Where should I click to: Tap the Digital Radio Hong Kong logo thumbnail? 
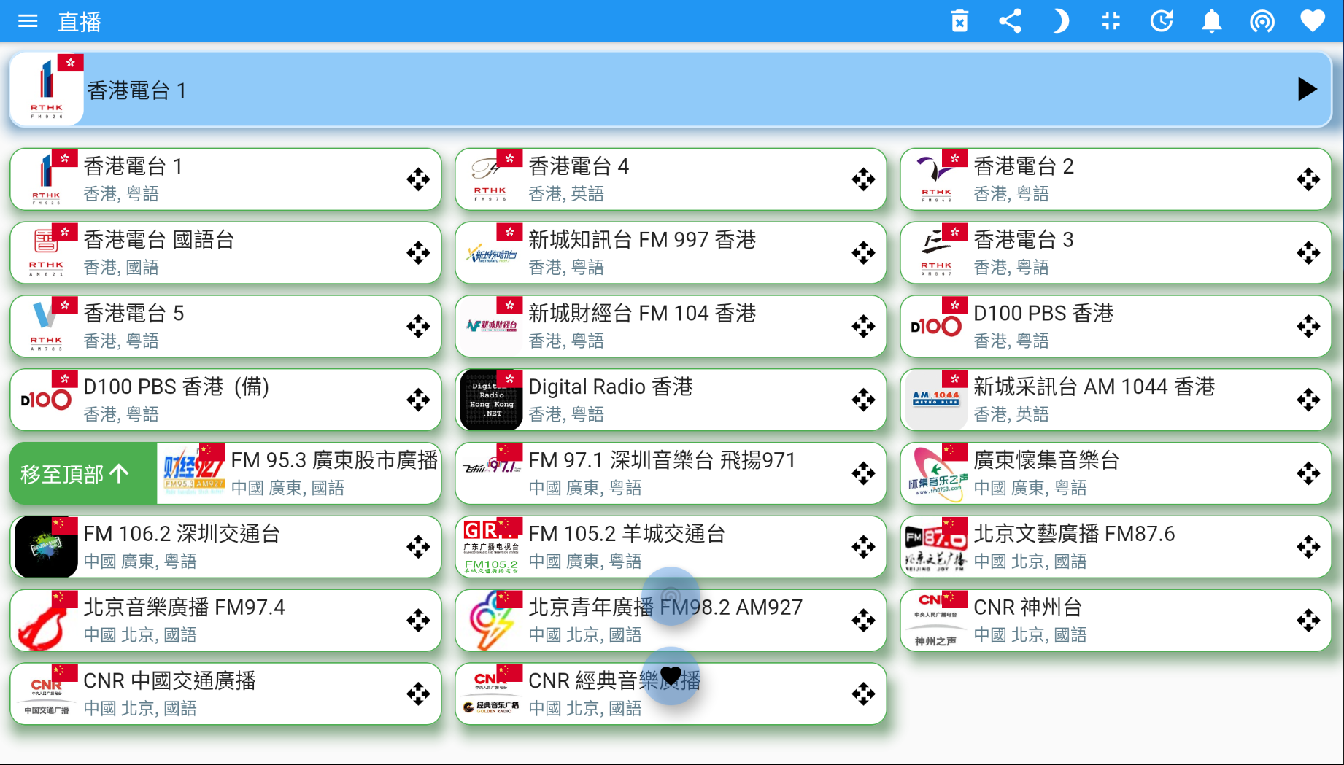pyautogui.click(x=491, y=400)
